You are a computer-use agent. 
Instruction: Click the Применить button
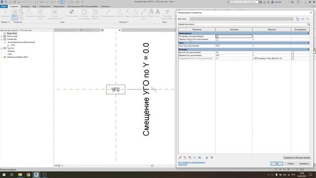tap(304, 164)
